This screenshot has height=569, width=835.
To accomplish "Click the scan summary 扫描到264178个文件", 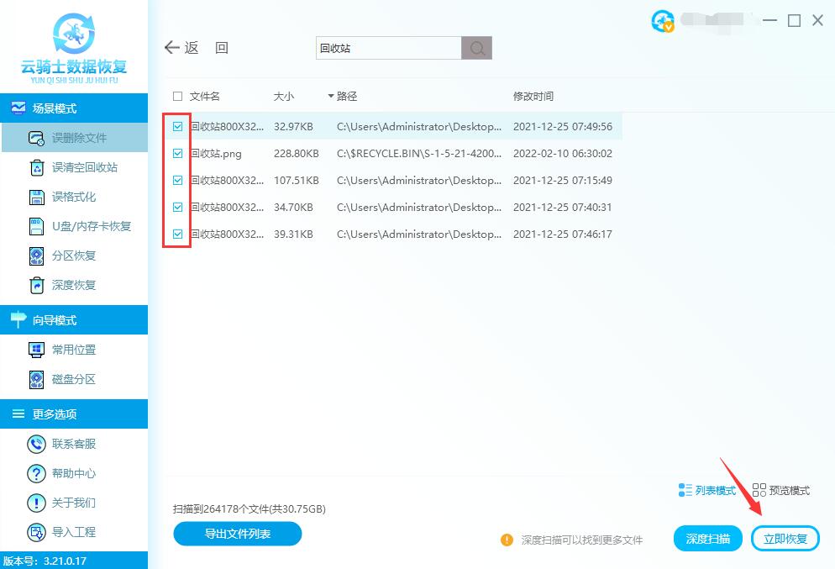I will pos(249,508).
